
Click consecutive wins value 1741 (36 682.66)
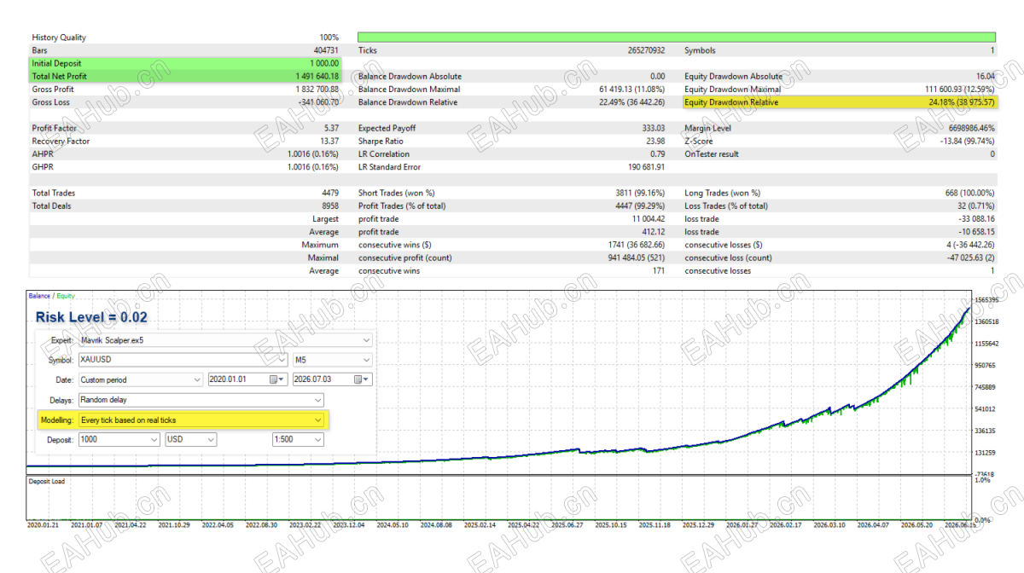click(x=636, y=245)
